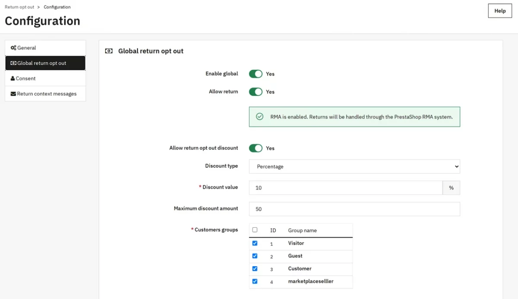This screenshot has width=518, height=299.
Task: Uncheck the Guest group checkbox
Action: (255, 256)
